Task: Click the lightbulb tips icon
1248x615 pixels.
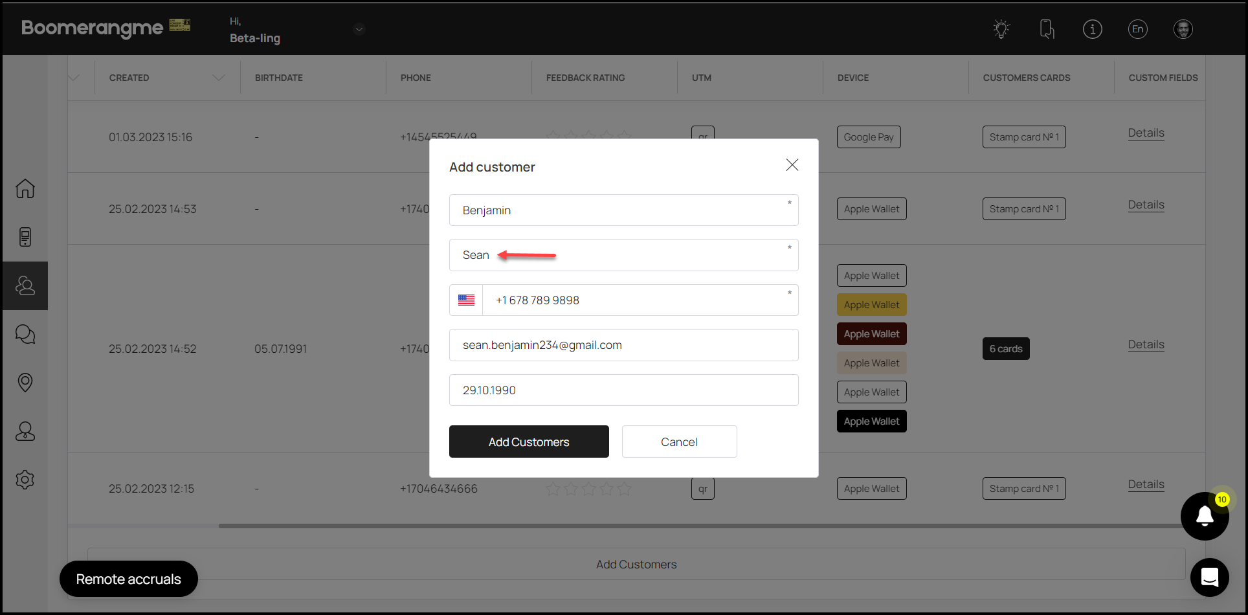Action: click(1001, 29)
